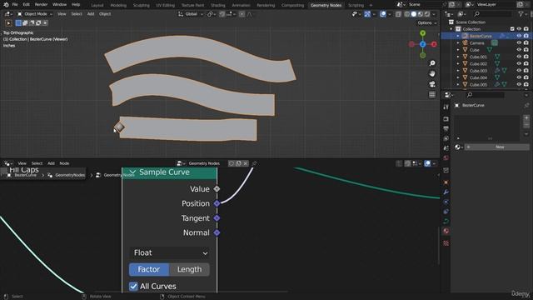
Task: Open the viewport editor type dropdown
Action: 7,14
